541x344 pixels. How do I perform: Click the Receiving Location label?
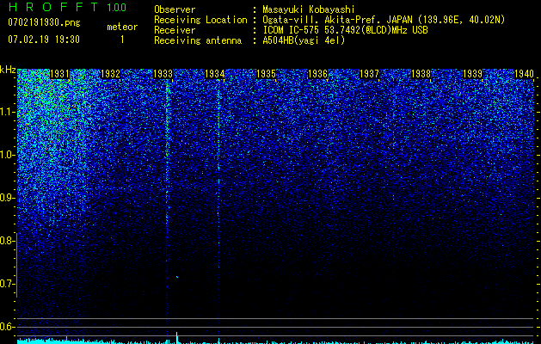click(x=200, y=20)
